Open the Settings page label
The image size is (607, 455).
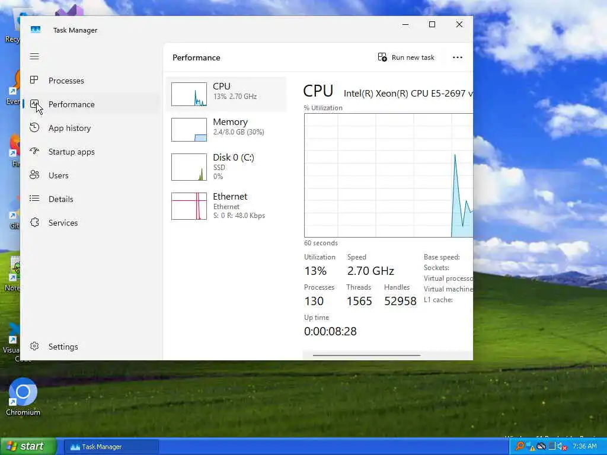tap(63, 347)
